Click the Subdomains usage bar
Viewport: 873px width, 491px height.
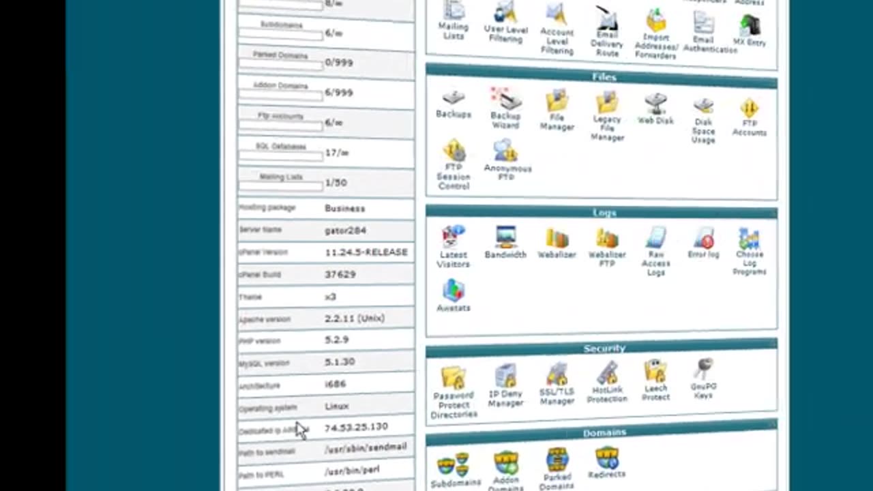[280, 36]
